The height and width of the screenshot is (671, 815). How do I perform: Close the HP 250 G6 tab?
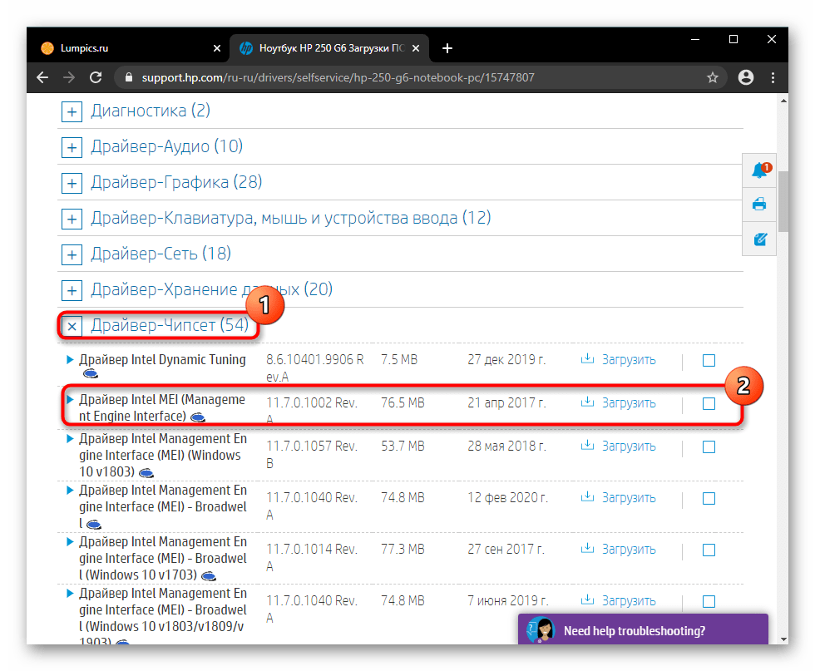click(416, 48)
